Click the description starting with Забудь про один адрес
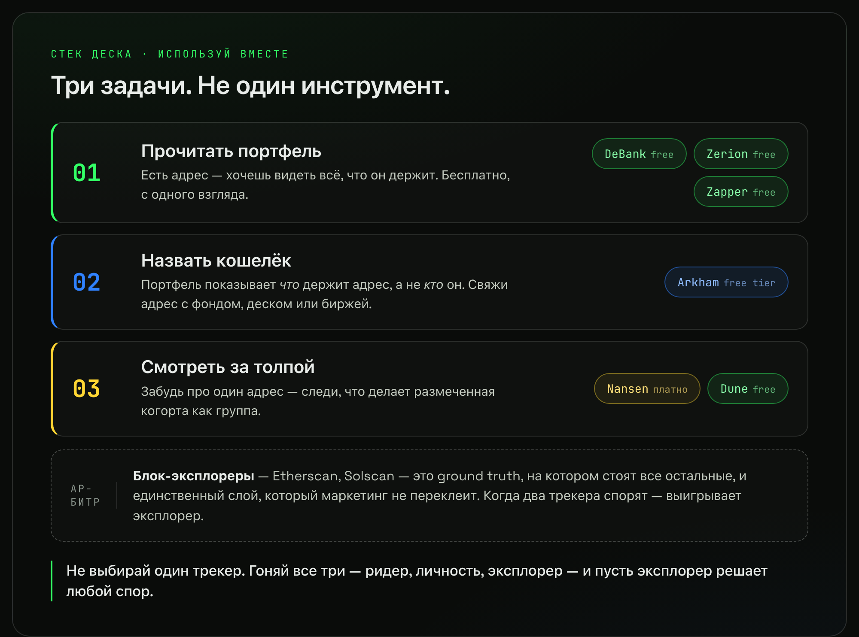 (318, 401)
